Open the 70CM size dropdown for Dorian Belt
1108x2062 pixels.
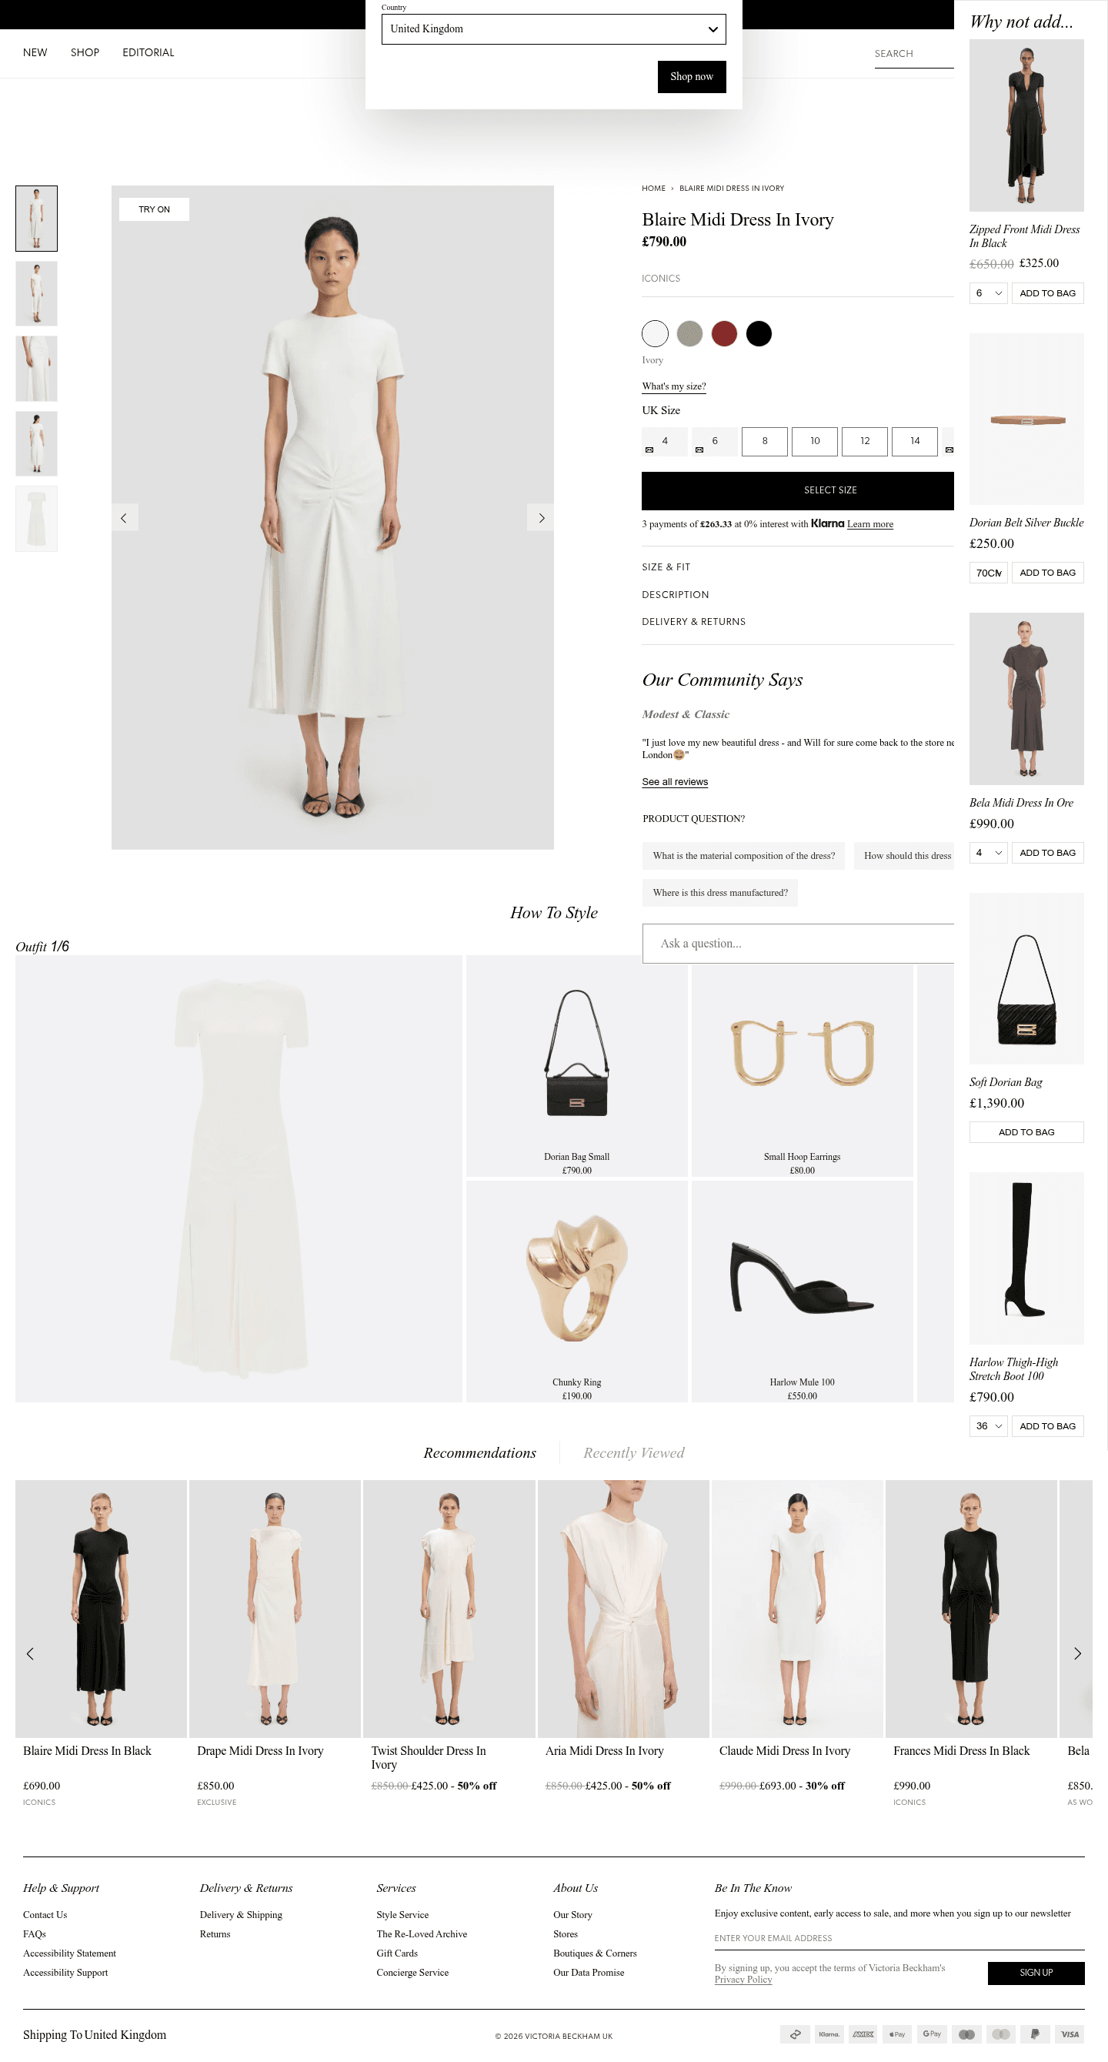tap(988, 573)
